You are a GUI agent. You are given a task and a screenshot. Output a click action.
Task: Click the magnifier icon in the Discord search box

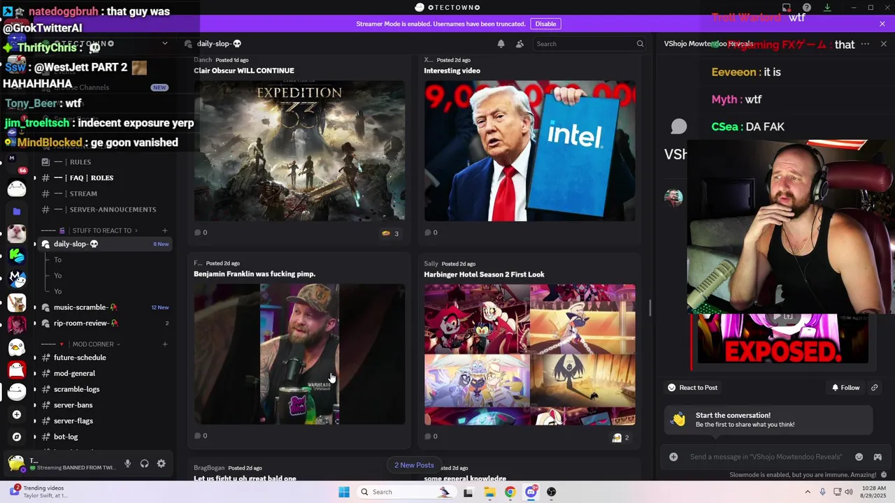coord(640,43)
